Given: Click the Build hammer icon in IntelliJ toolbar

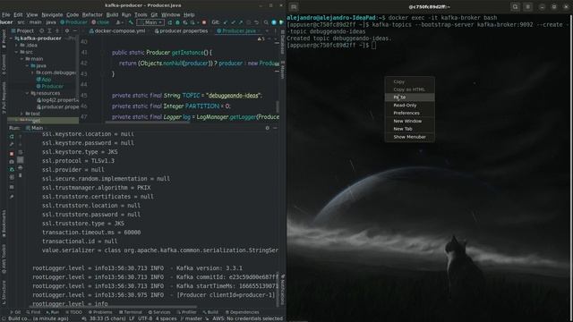Looking at the screenshot, I should (130, 22).
